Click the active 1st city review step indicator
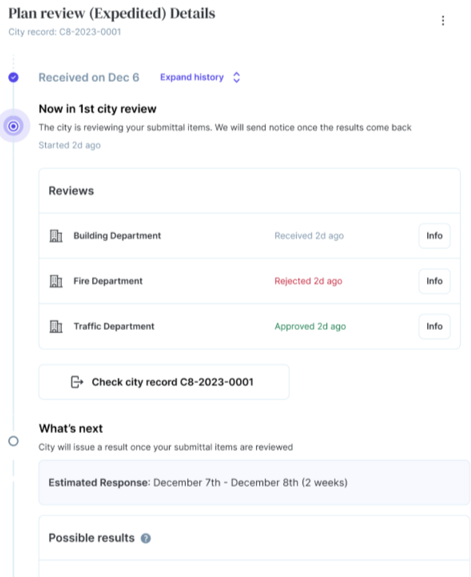The width and height of the screenshot is (471, 577). click(14, 127)
